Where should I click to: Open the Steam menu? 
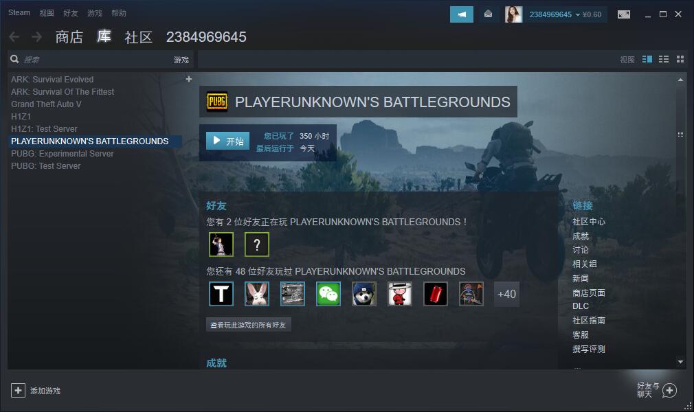[x=19, y=13]
